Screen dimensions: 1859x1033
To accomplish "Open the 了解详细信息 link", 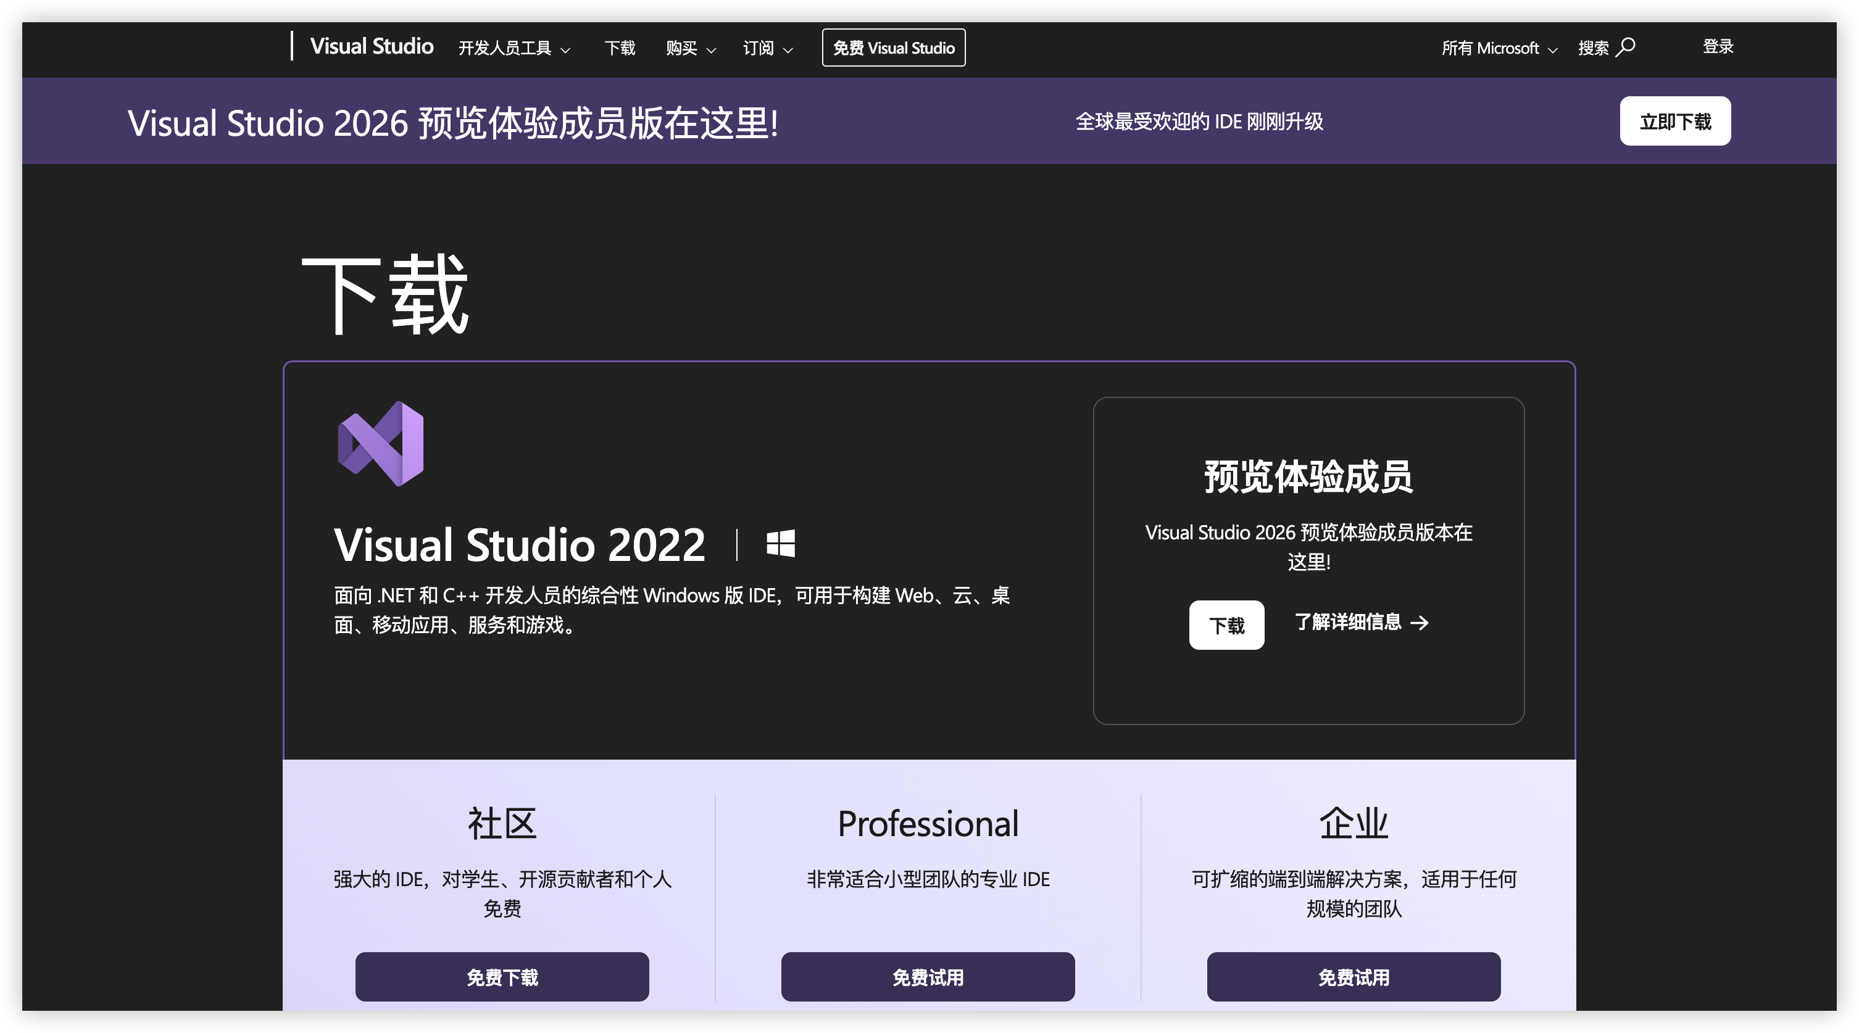I will [1347, 622].
